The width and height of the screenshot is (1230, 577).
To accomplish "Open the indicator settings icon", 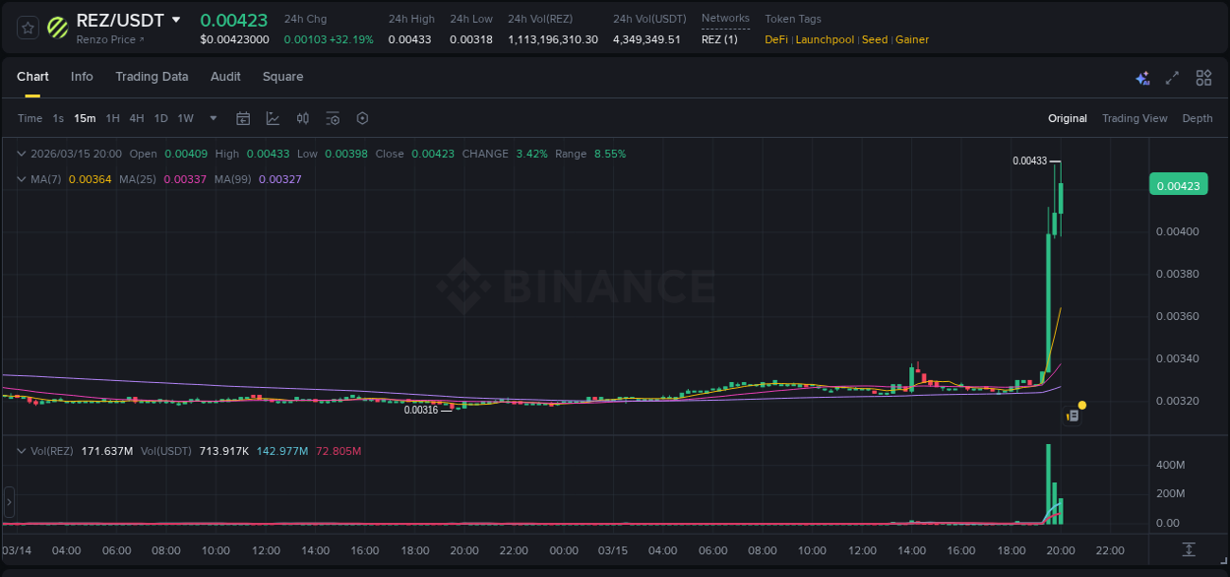I will click(x=333, y=118).
